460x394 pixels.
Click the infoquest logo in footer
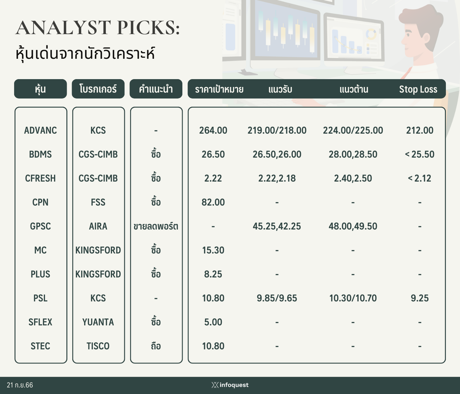coord(230,385)
